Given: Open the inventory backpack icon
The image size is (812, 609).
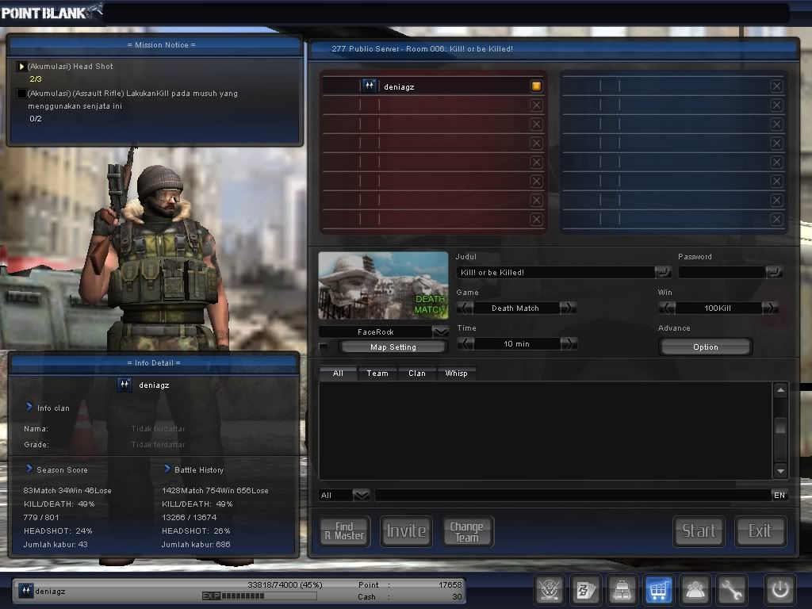Looking at the screenshot, I should [x=622, y=589].
